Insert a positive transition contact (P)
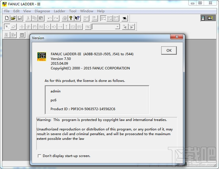The height and width of the screenshot is (169, 219). tap(35, 27)
